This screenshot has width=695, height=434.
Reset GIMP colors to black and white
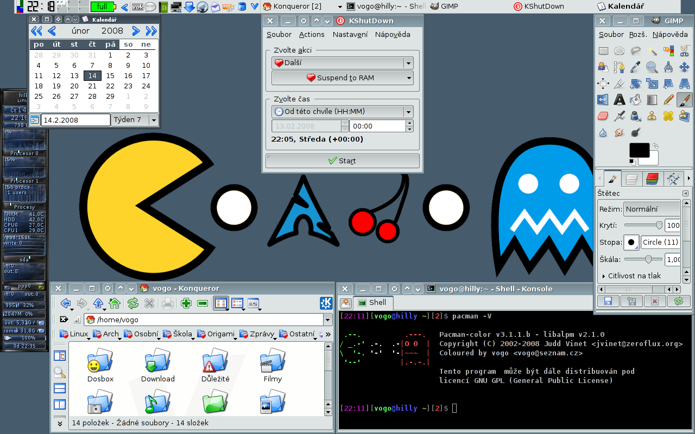633,162
